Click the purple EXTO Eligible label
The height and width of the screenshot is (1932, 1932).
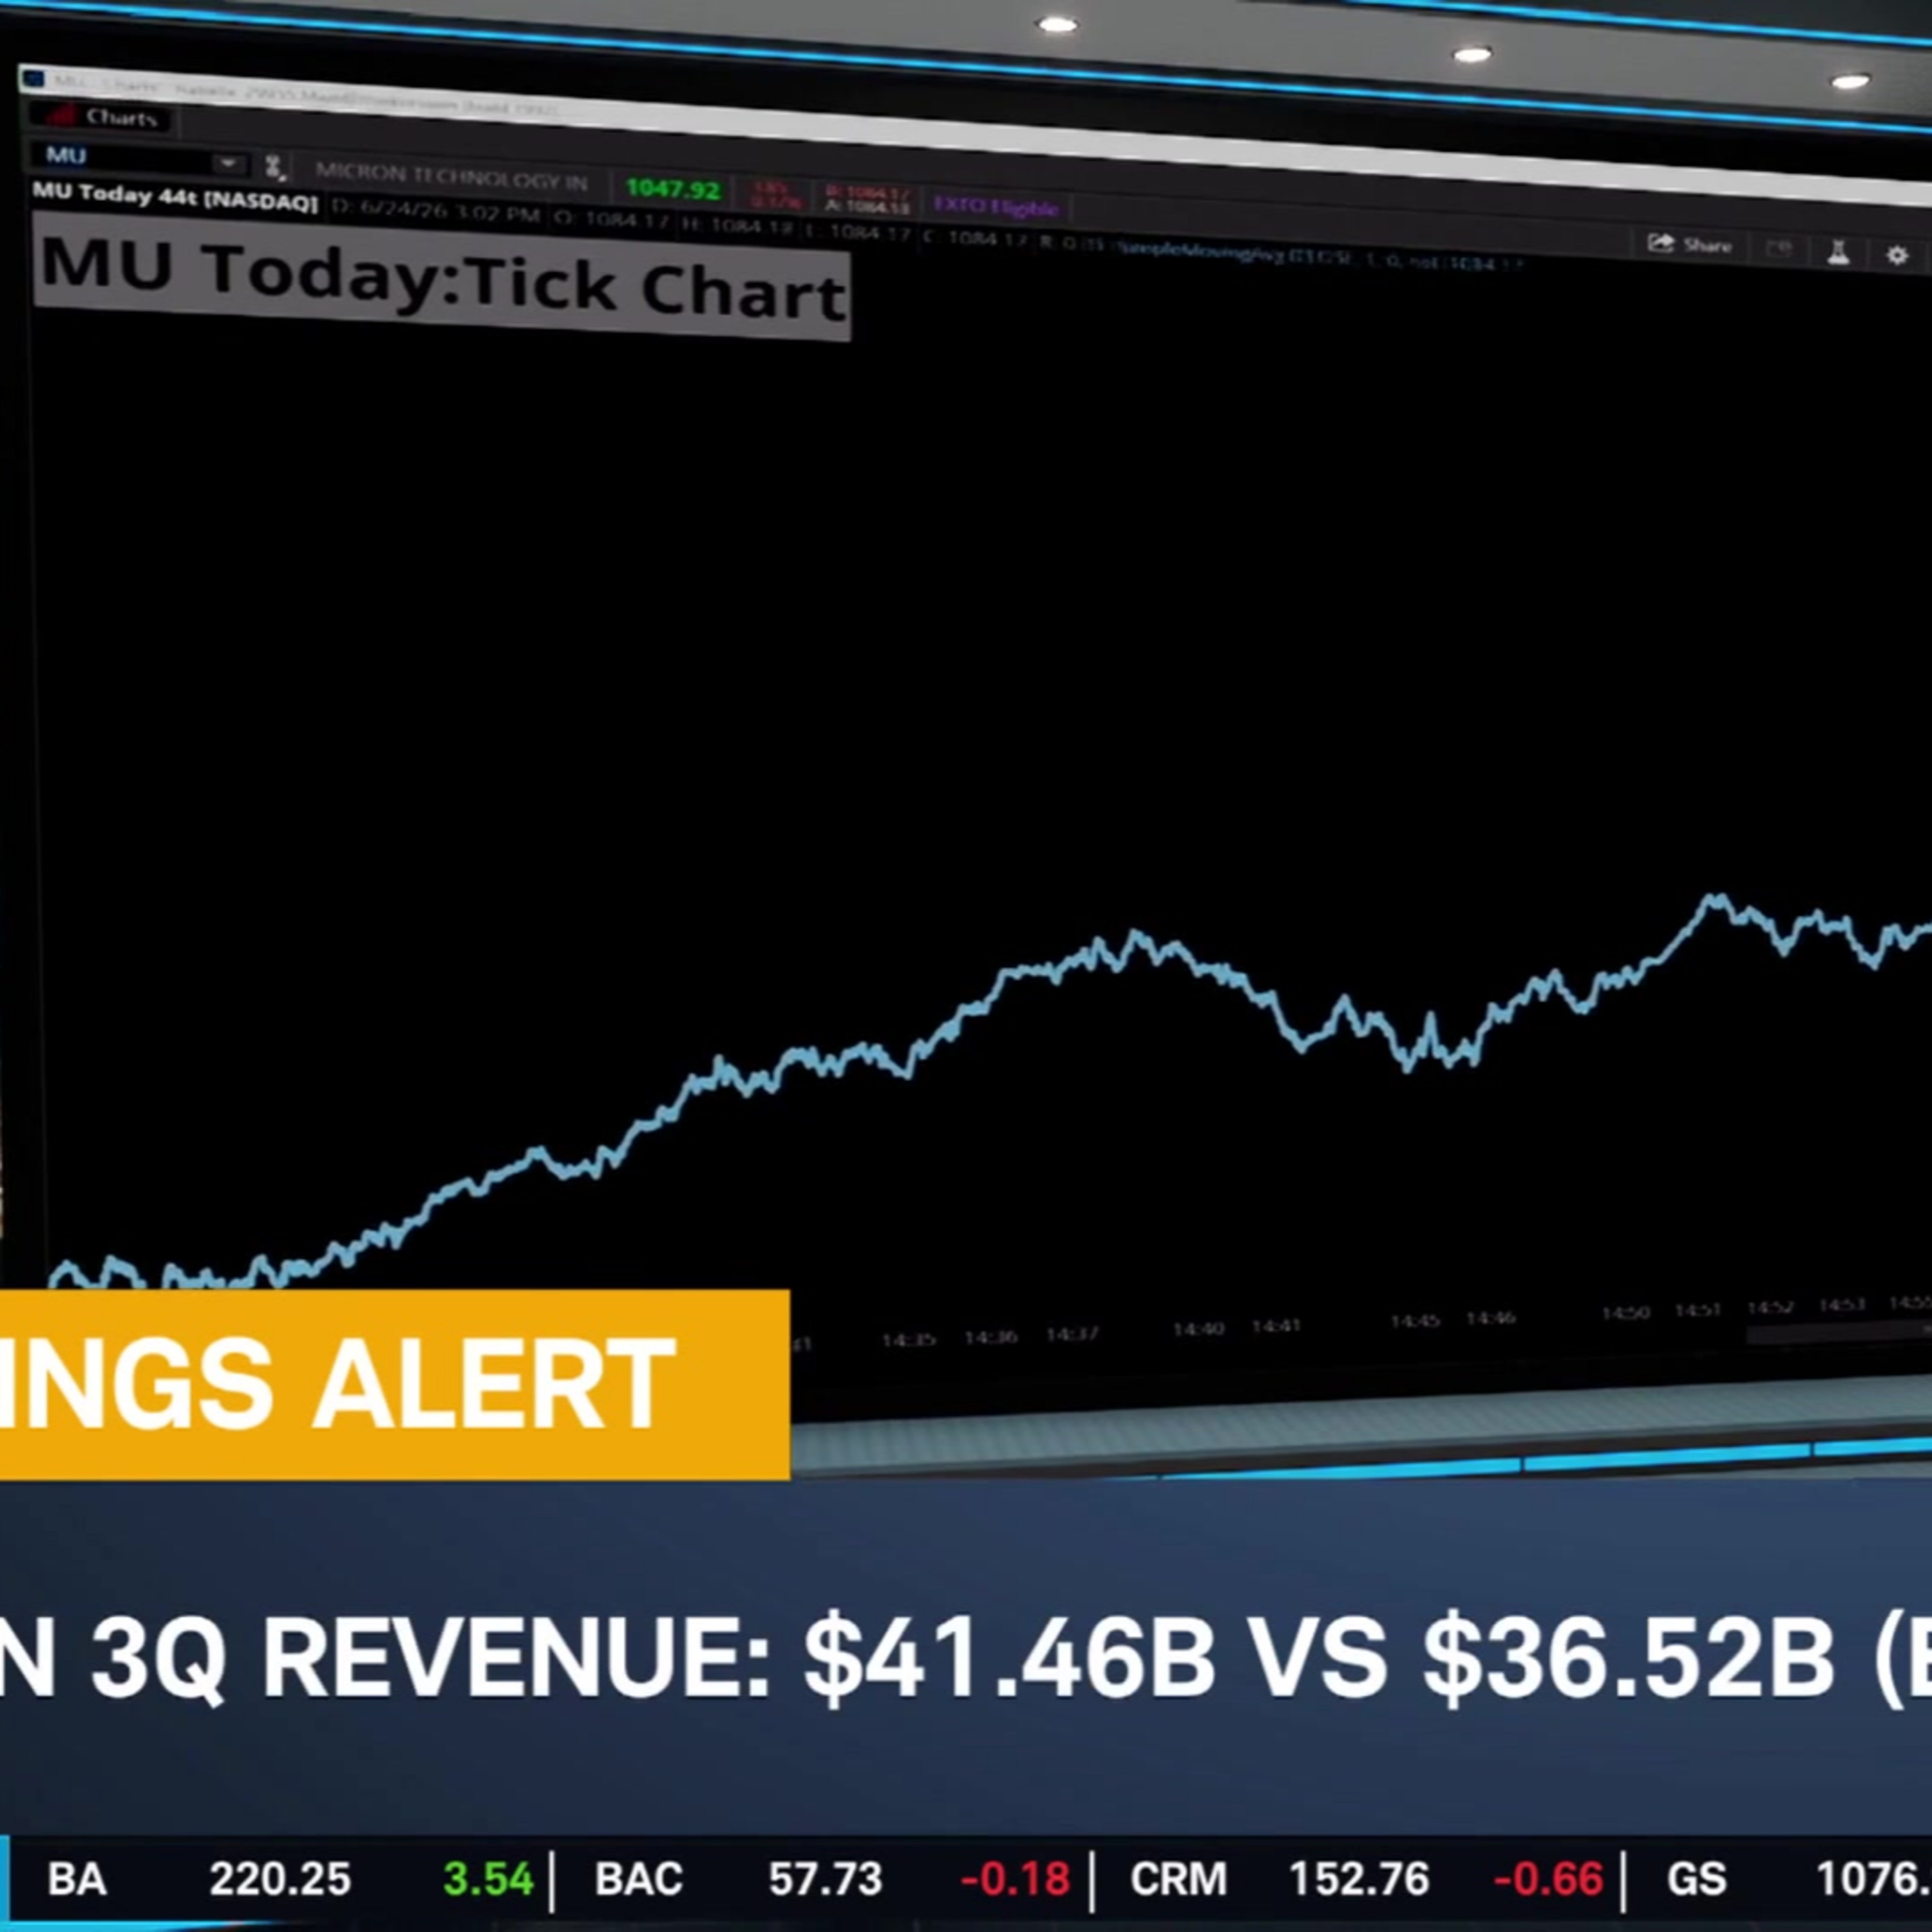click(x=995, y=207)
